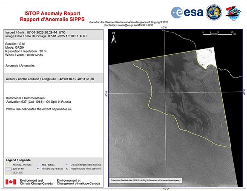Click the Environment and Climate Change Canada text
The width and height of the screenshot is (247, 191).
[36, 182]
